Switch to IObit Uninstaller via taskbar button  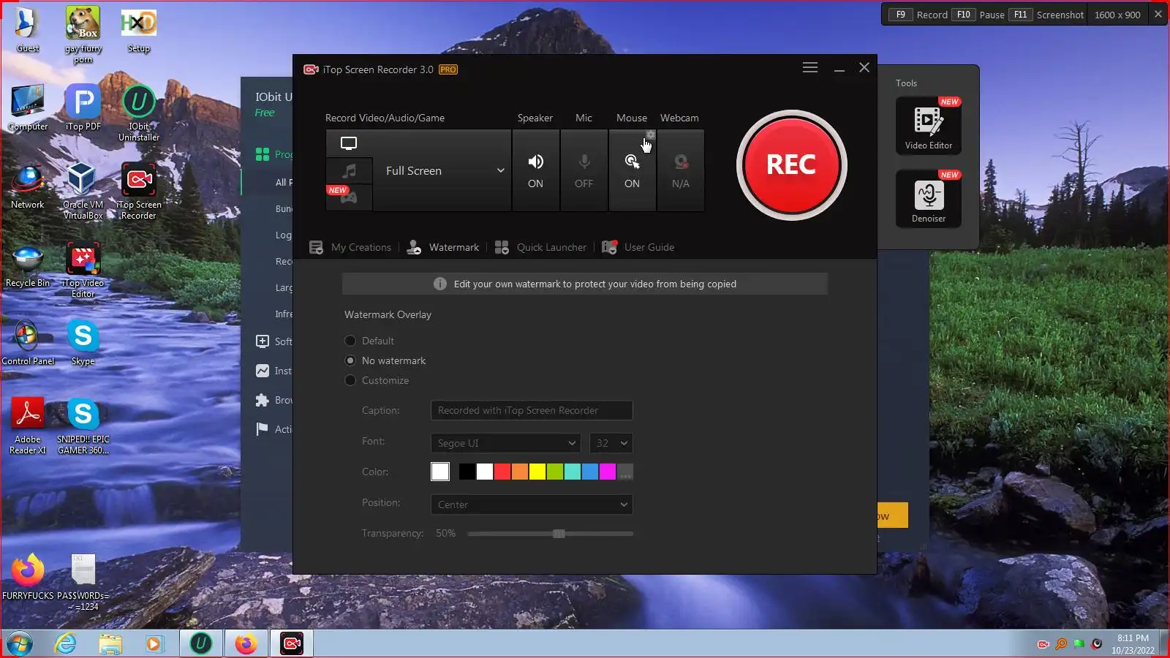(x=201, y=643)
